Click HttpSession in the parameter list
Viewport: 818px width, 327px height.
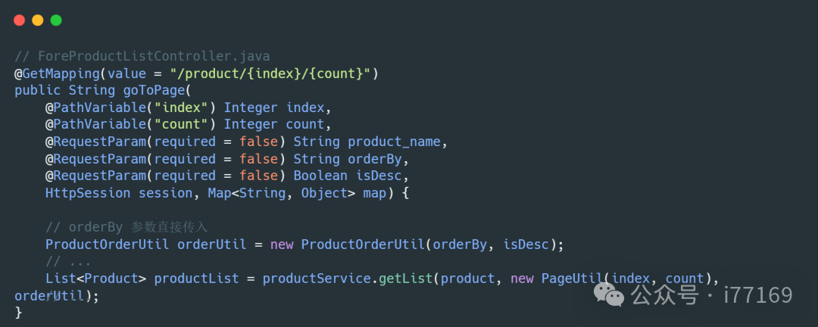[88, 193]
